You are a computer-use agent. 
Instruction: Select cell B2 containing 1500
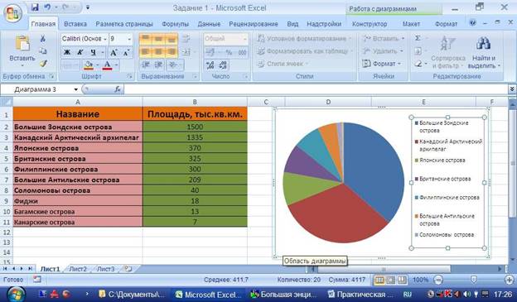coord(195,127)
